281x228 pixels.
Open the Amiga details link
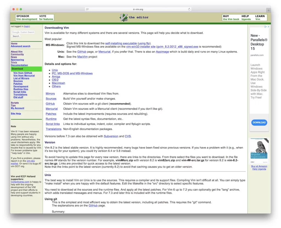tap(56, 77)
